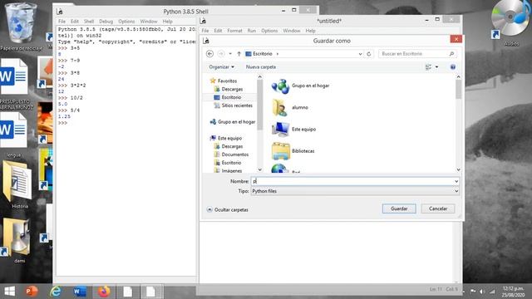Expand the Escritorio breadcrumb arrow
Viewport: 532px width, 299px height.
[278, 54]
